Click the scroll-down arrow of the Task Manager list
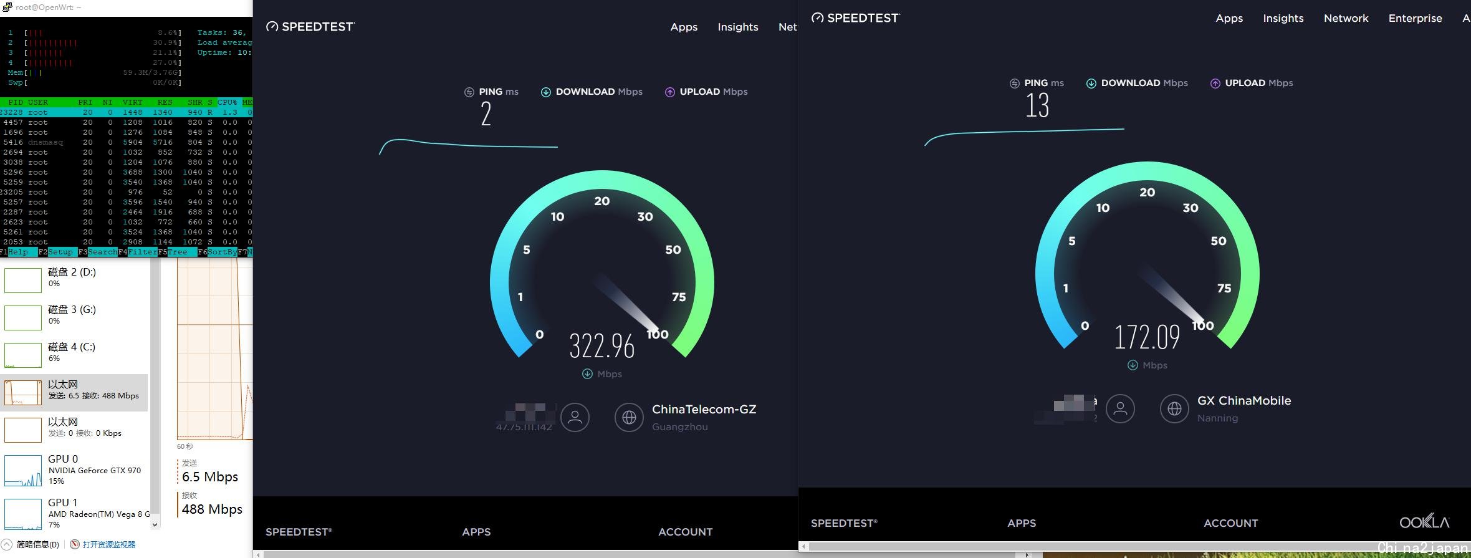1471x558 pixels. (155, 525)
